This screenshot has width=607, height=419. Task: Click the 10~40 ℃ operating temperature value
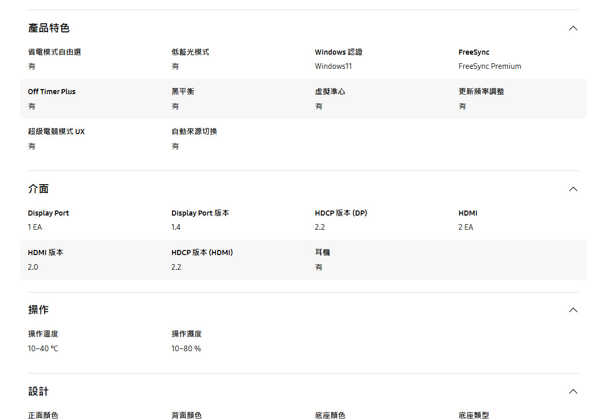click(43, 349)
